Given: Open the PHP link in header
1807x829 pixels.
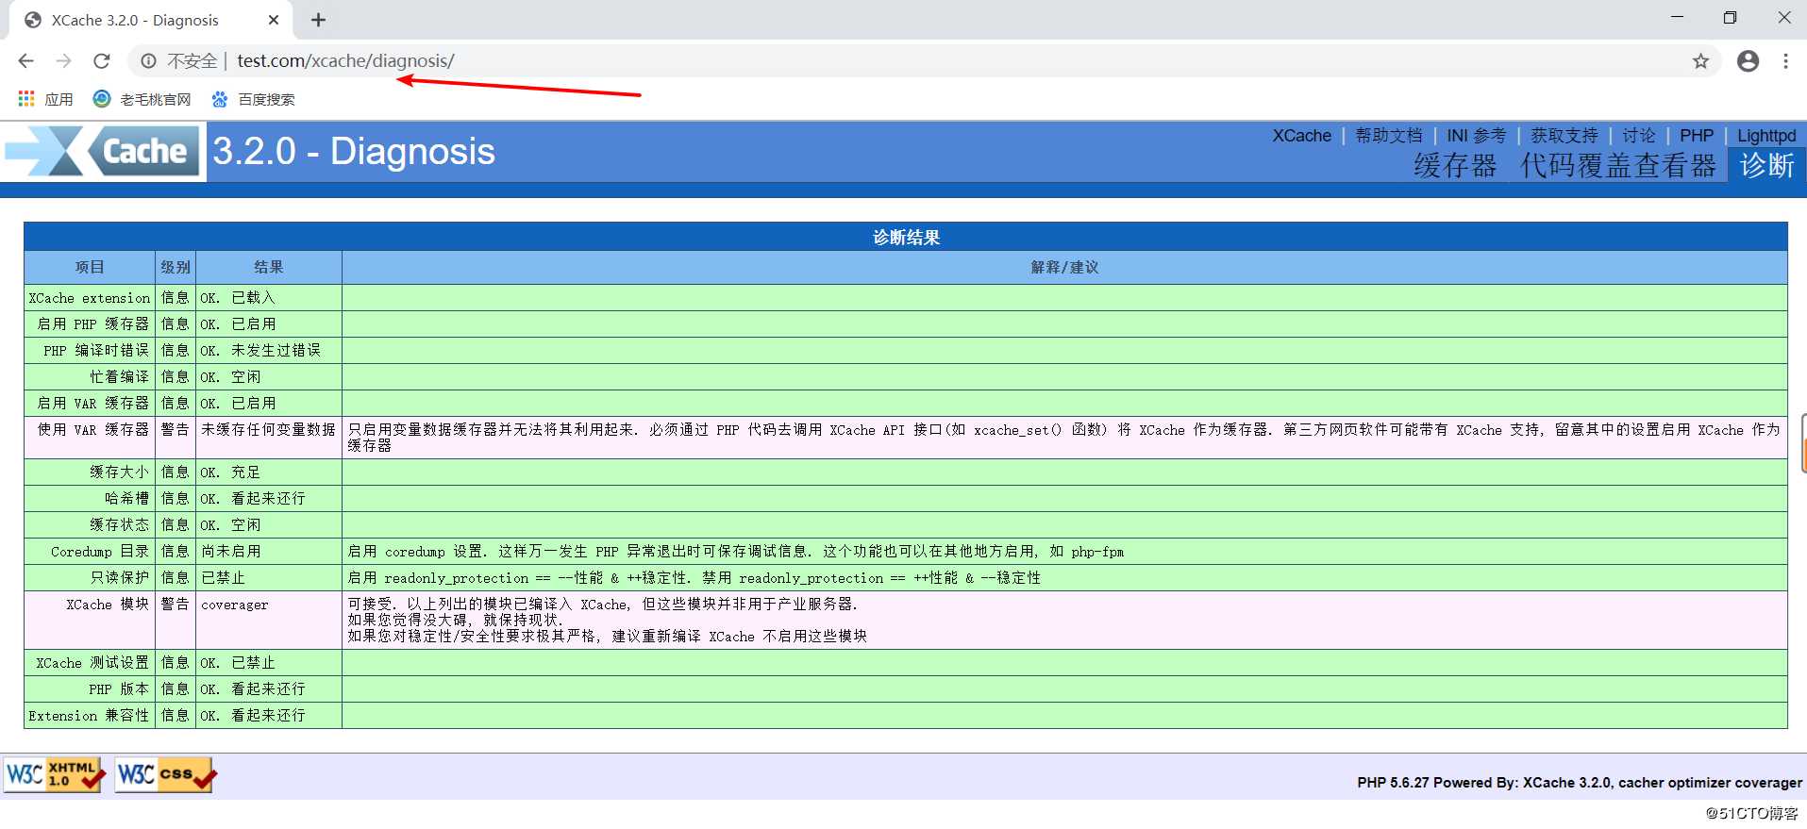Looking at the screenshot, I should pos(1697,136).
